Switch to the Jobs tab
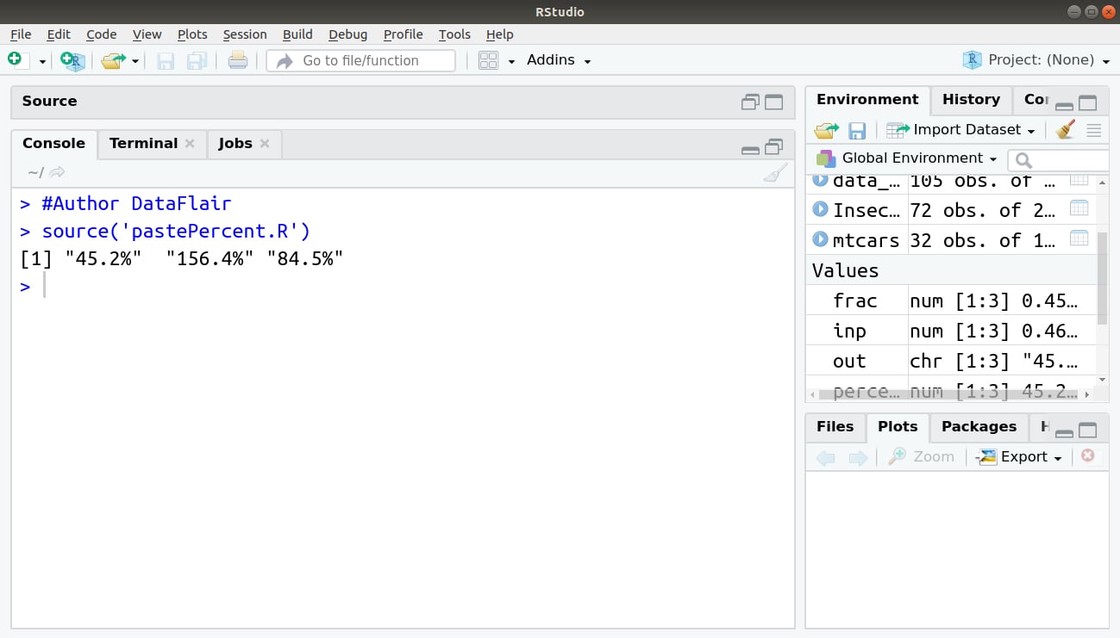The height and width of the screenshot is (638, 1120). 235,144
